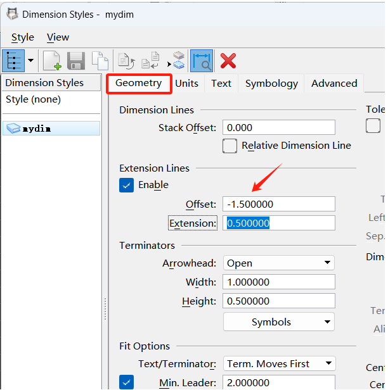Toggle the Extension Lines Enable checkbox
388x390 pixels.
(126, 185)
